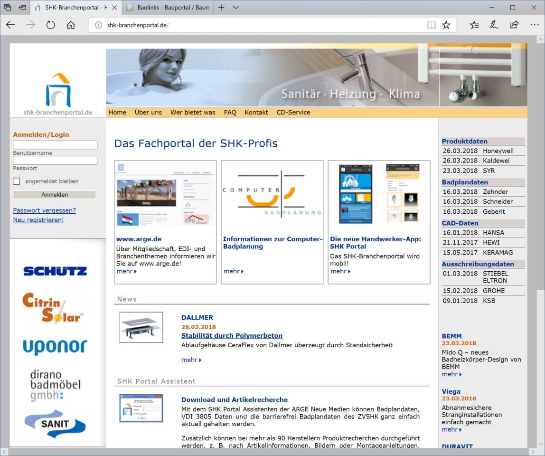Screen dimensions: 545x456
Task: Set these tabs aside
Action: [22, 7]
